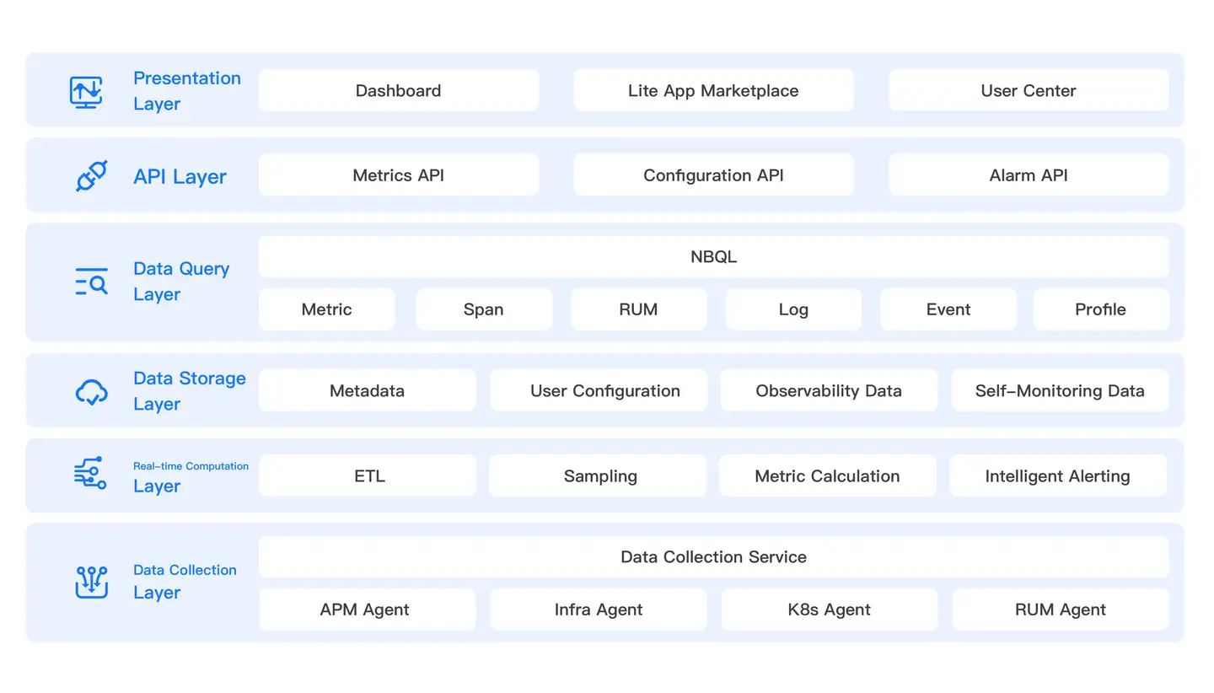The height and width of the screenshot is (693, 1214).
Task: Click the Data Collection Service bar
Action: pos(713,556)
